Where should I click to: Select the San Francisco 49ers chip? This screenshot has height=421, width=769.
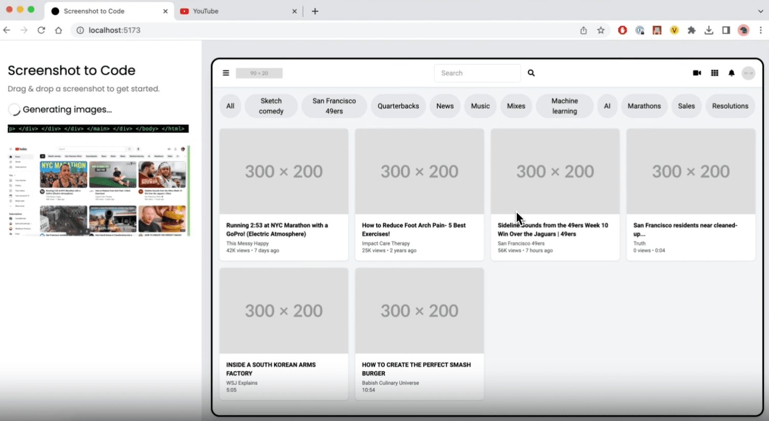coord(334,106)
